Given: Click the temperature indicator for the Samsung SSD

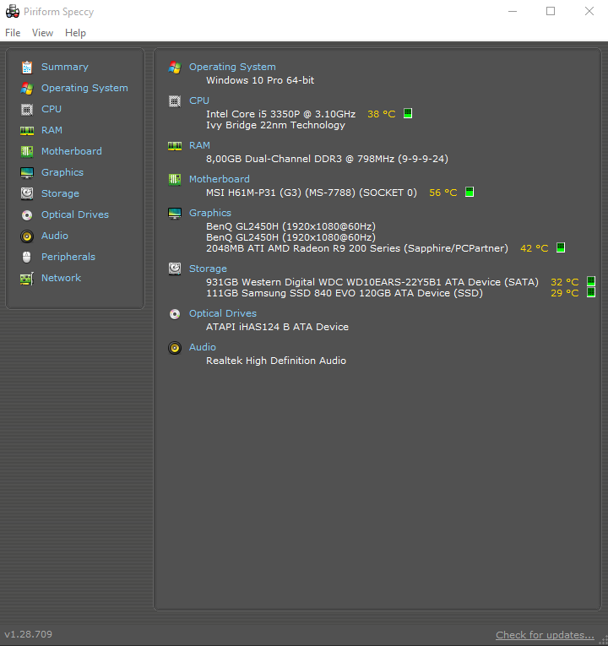Looking at the screenshot, I should [591, 292].
